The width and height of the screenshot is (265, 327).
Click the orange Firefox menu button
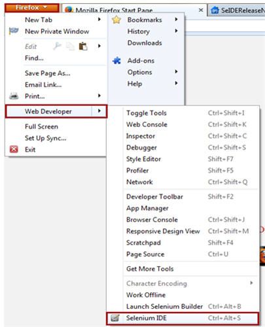[x=32, y=8]
